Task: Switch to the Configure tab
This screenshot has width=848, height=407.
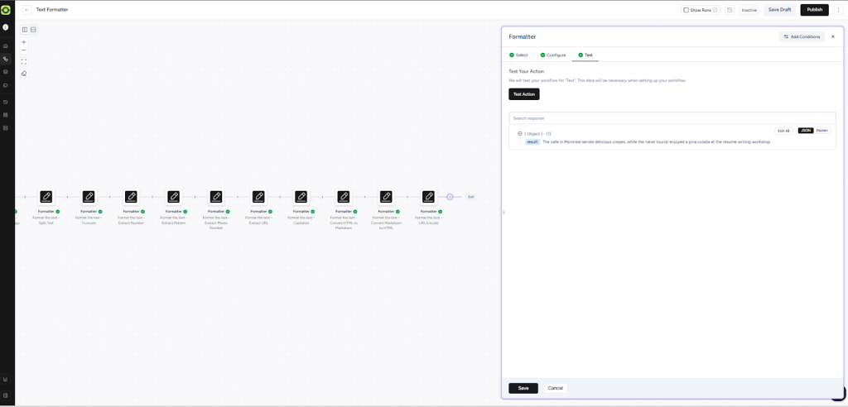Action: coord(552,55)
